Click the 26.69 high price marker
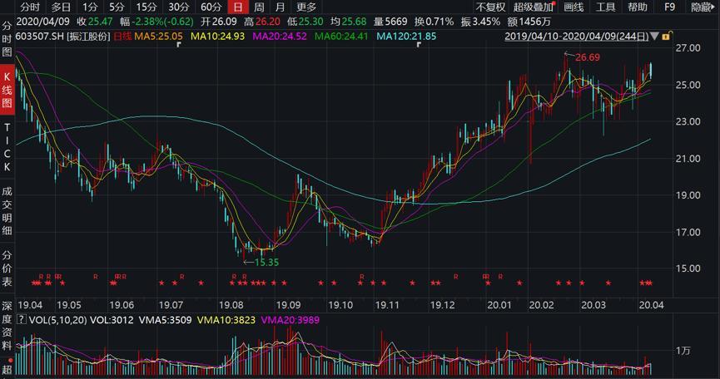Screen dimensions: 720x379 click(x=588, y=57)
